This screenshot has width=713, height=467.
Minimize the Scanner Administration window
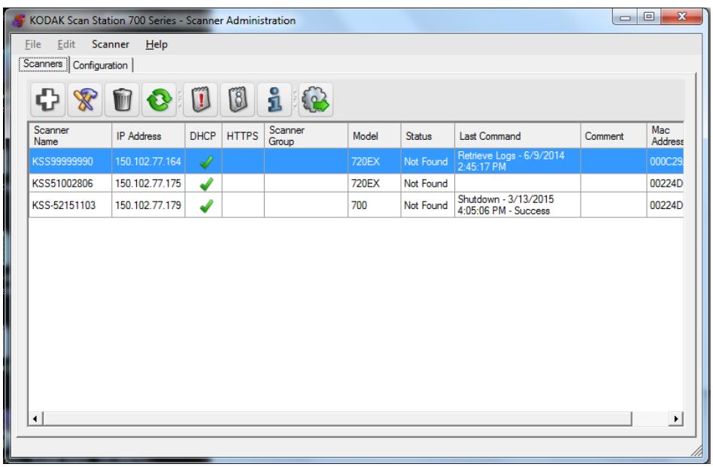click(x=626, y=17)
